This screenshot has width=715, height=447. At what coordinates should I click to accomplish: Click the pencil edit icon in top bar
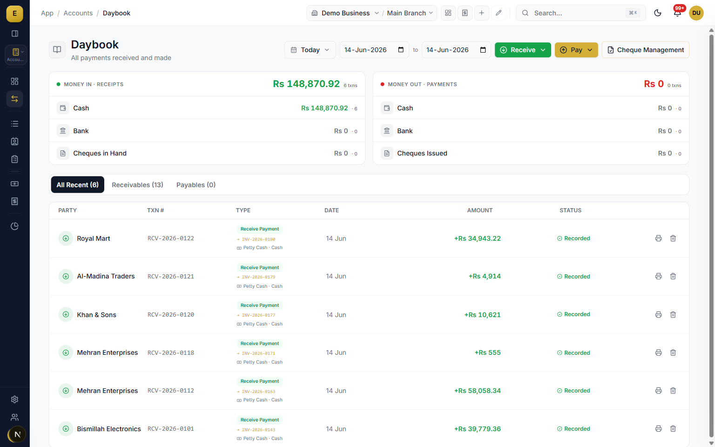[x=499, y=13]
